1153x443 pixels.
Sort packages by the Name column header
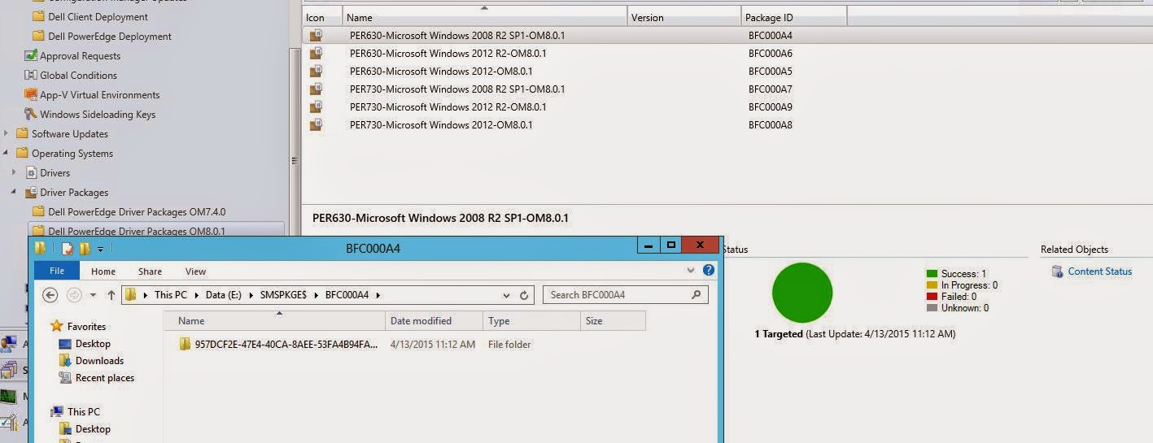[484, 17]
